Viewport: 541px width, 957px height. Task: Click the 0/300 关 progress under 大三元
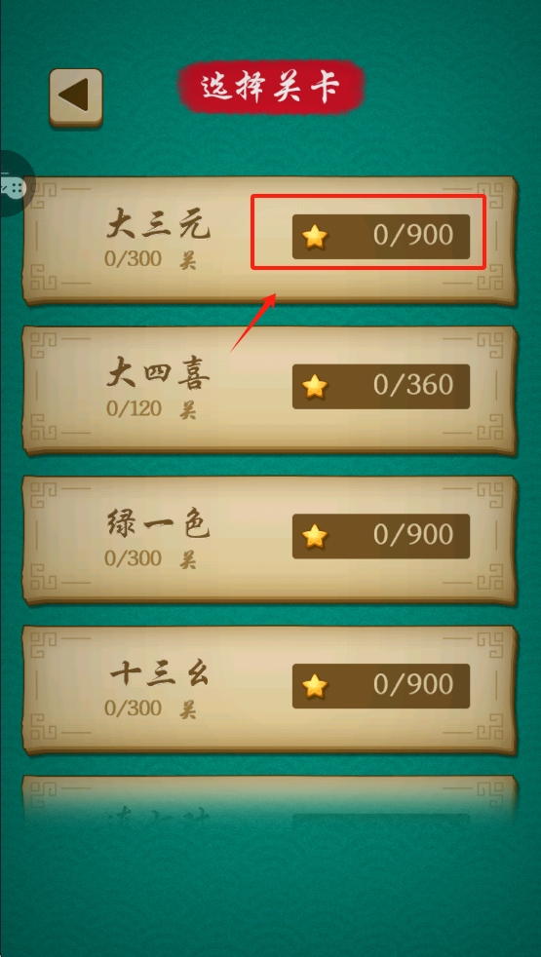click(x=150, y=259)
